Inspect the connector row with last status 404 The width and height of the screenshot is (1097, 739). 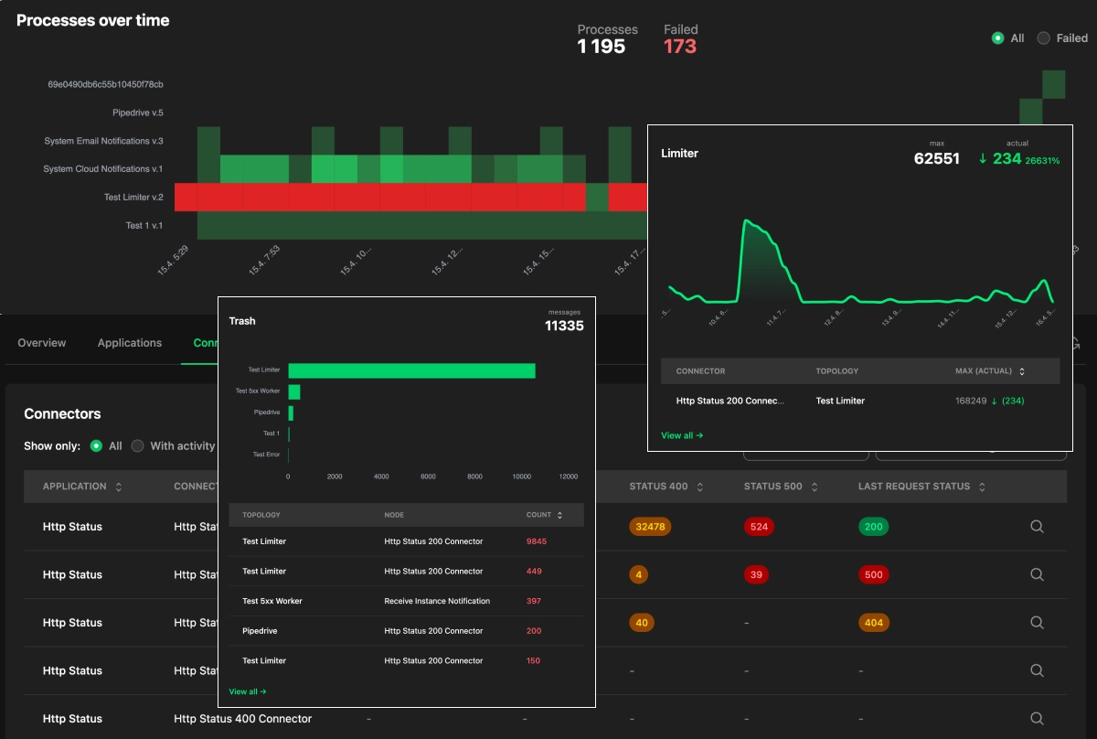point(1037,622)
